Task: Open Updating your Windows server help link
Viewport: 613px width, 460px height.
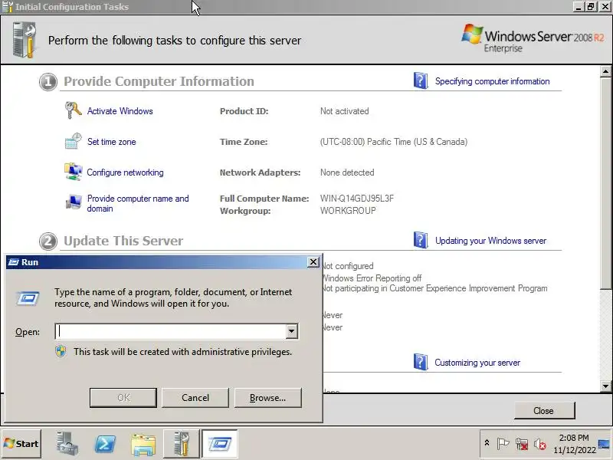Action: coord(490,240)
